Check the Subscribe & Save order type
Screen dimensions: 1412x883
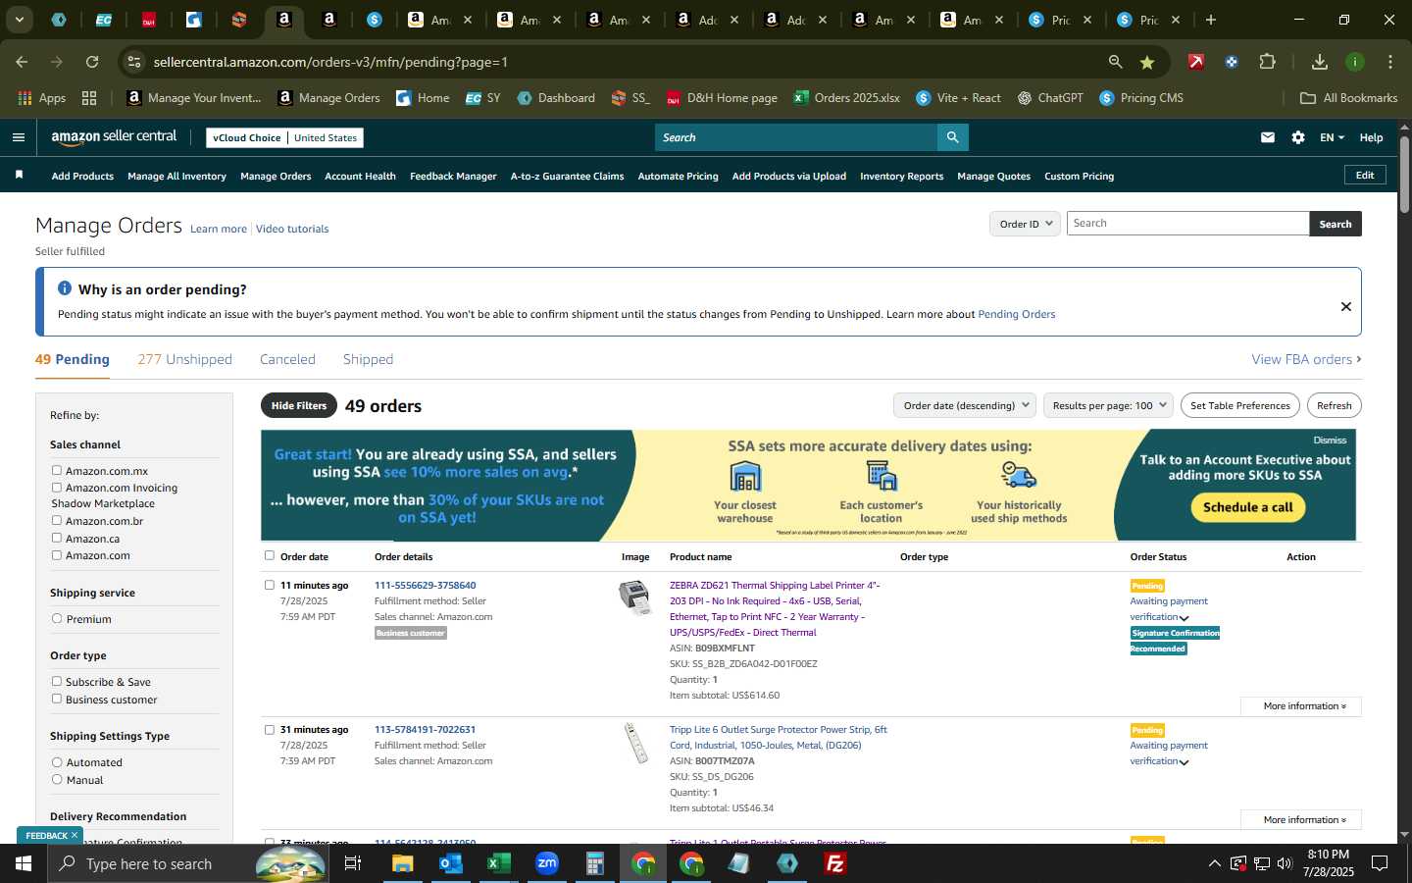57,681
